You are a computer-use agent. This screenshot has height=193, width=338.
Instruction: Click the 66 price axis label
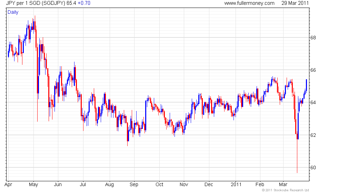[x=313, y=70]
